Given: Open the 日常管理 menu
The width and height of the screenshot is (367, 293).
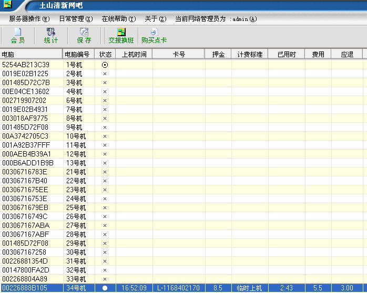Looking at the screenshot, I should pyautogui.click(x=75, y=19).
